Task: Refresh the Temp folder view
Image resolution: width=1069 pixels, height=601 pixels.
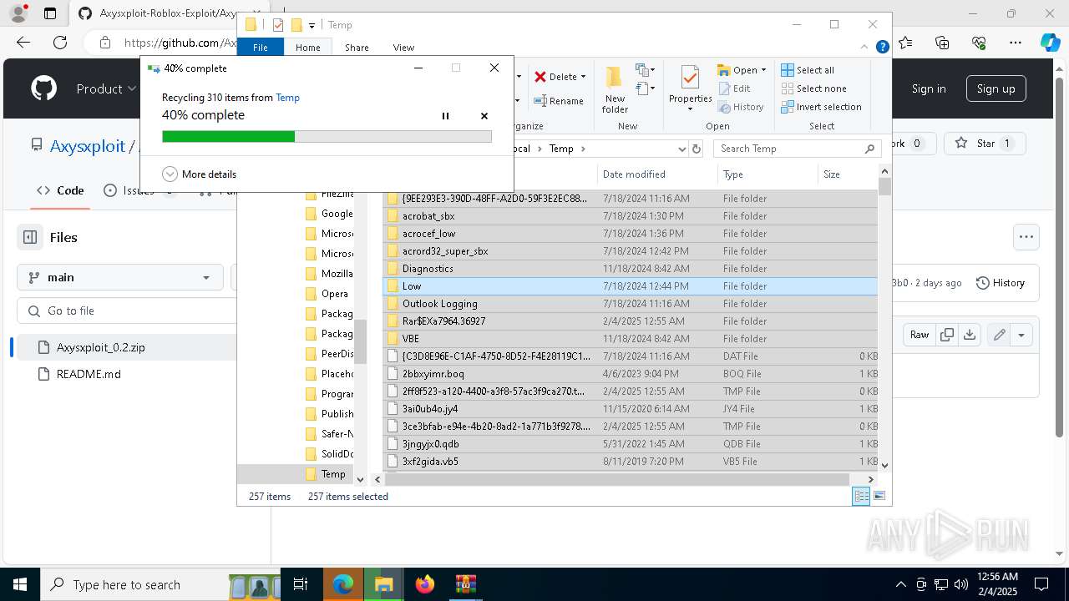Action: click(x=697, y=149)
